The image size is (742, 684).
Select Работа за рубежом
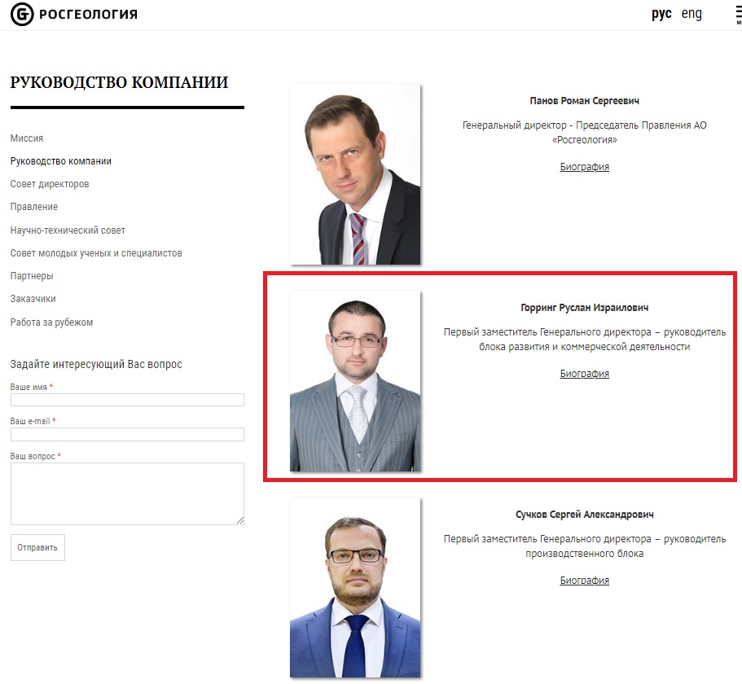coord(51,322)
